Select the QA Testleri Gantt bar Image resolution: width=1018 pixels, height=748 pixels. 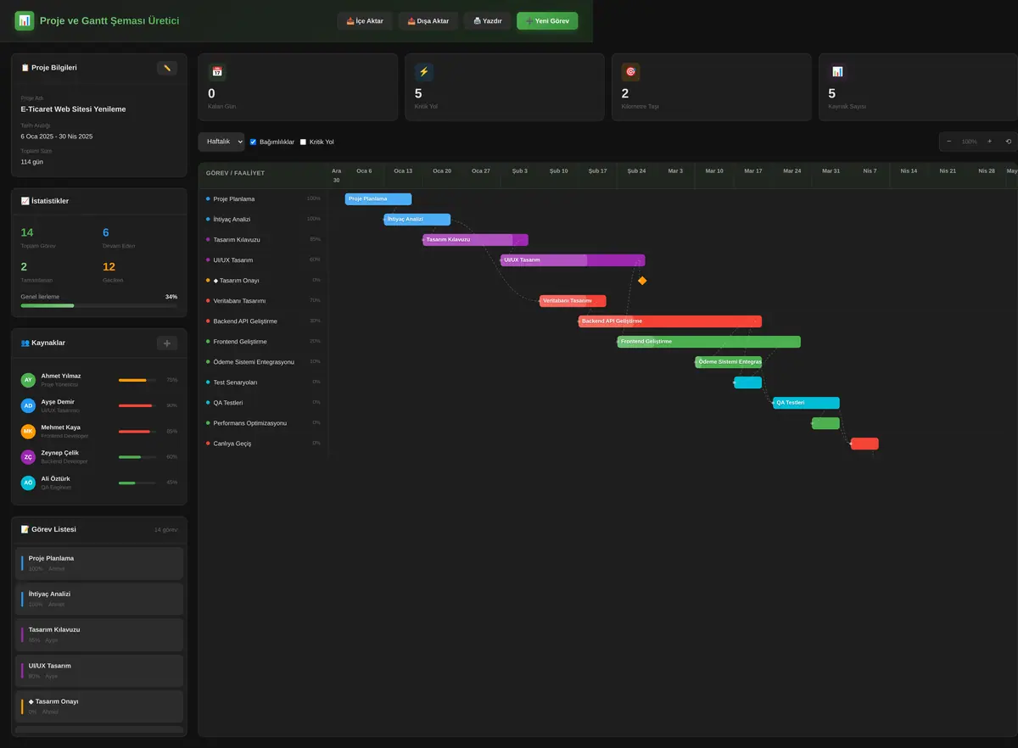pos(806,403)
